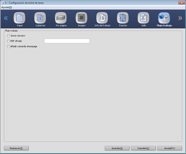The width and height of the screenshot is (186, 154).
Task: Open the Cubiertas settings icon
Action: (40, 18)
